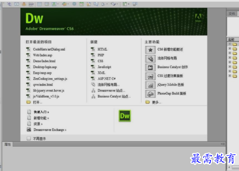This screenshot has width=239, height=171.
Task: Click the Table insert icon
Action: 39,4
